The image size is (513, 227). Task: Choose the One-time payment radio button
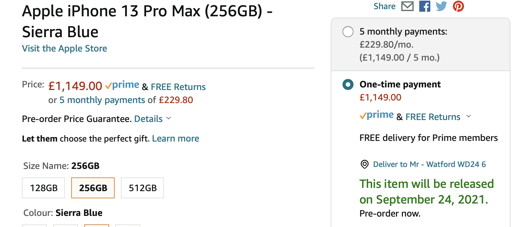(348, 84)
